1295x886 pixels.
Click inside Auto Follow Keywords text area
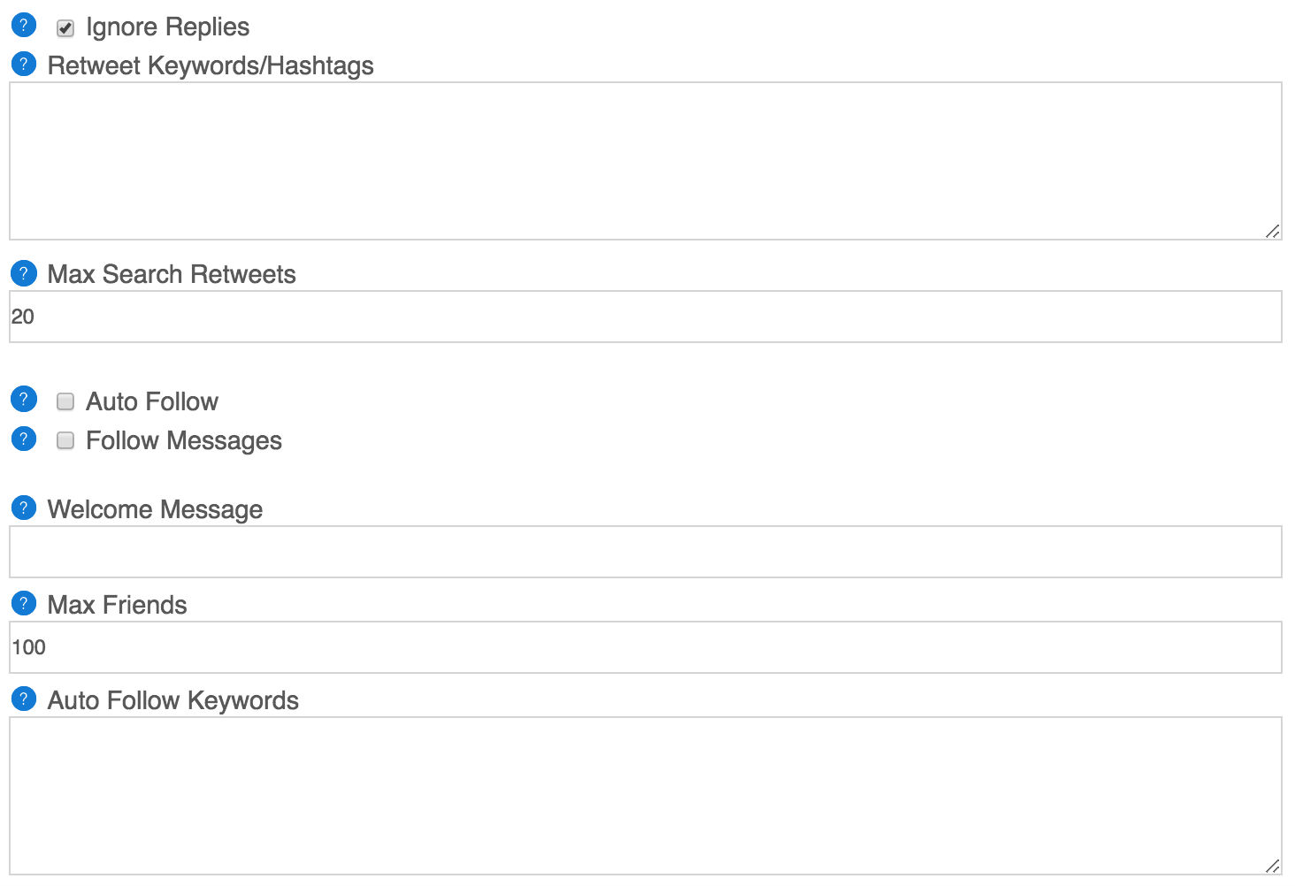coord(646,796)
